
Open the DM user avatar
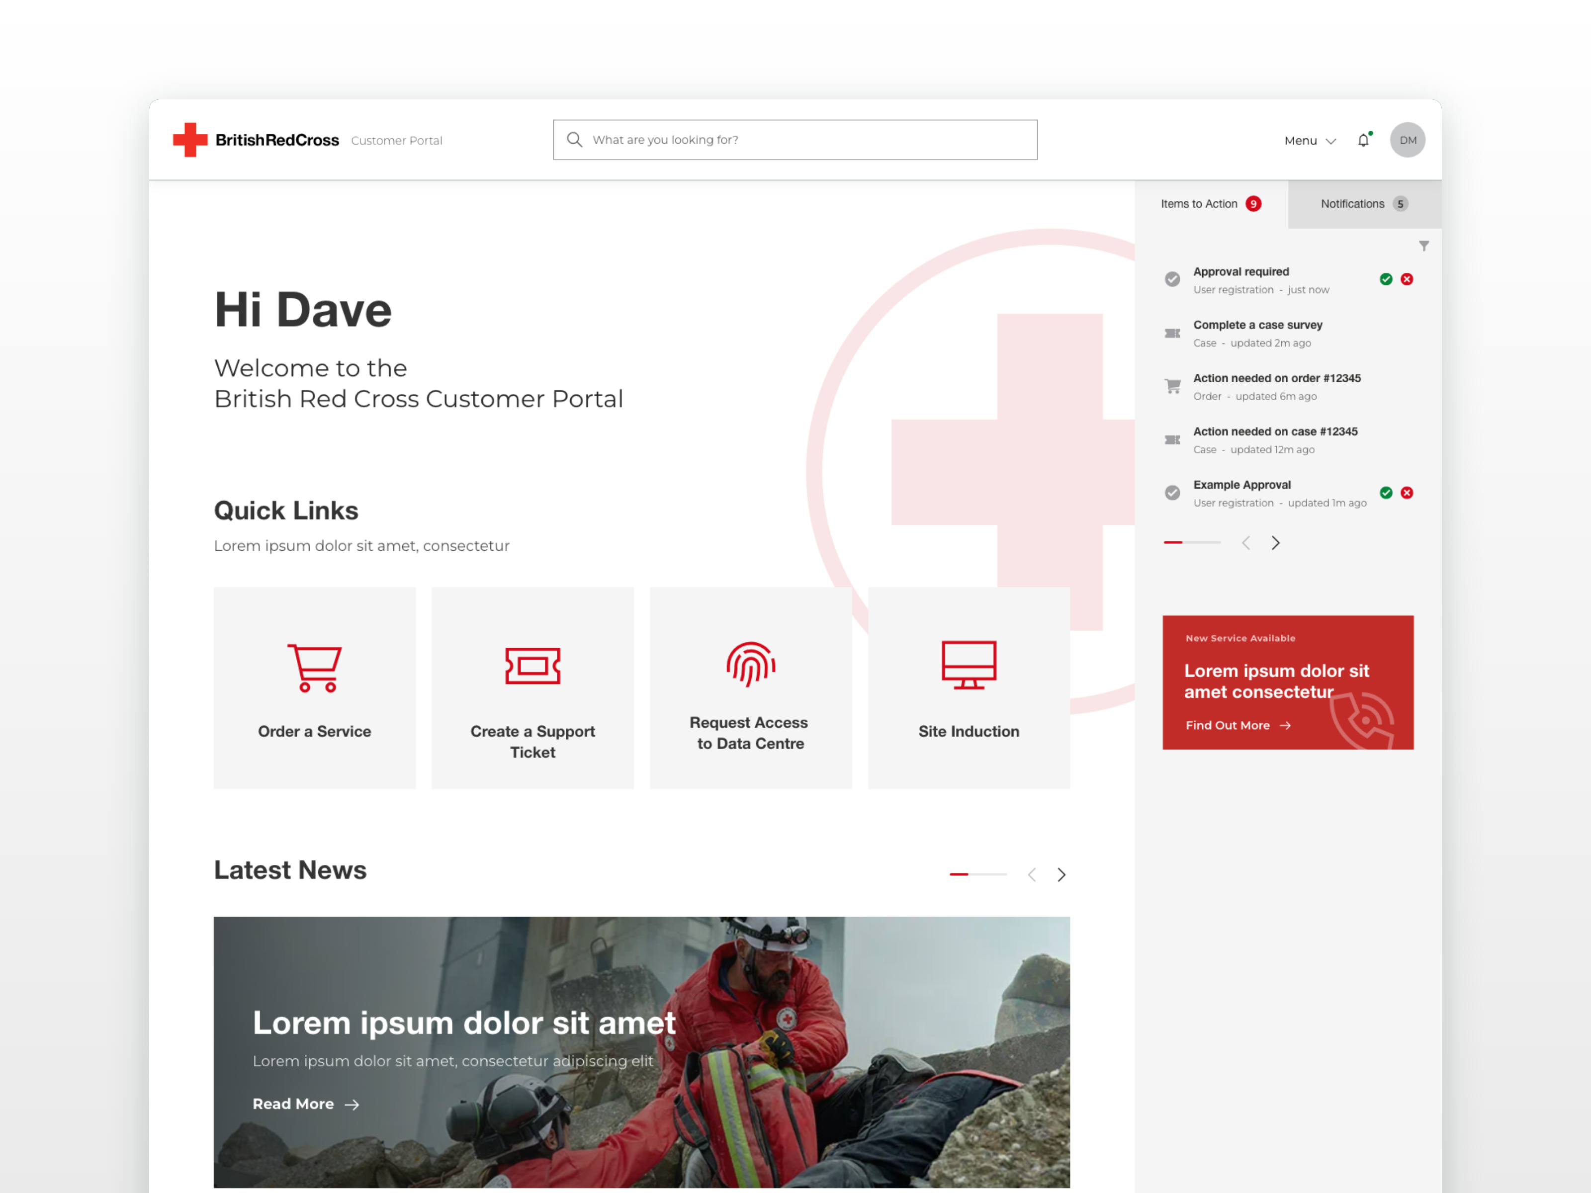[1407, 140]
